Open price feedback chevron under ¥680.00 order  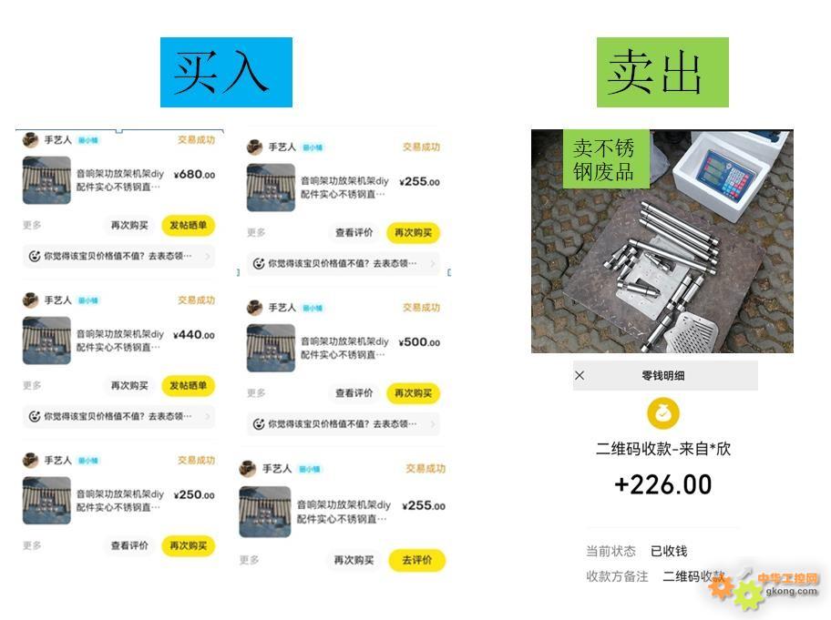[207, 256]
